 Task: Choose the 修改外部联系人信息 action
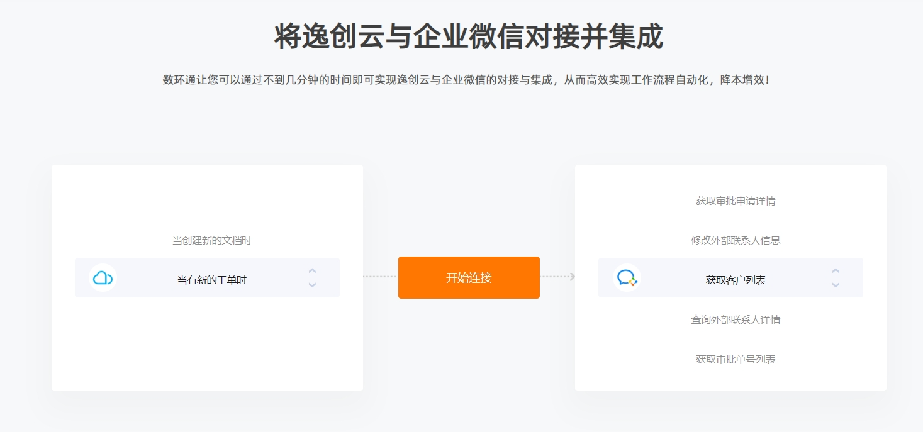pyautogui.click(x=736, y=240)
